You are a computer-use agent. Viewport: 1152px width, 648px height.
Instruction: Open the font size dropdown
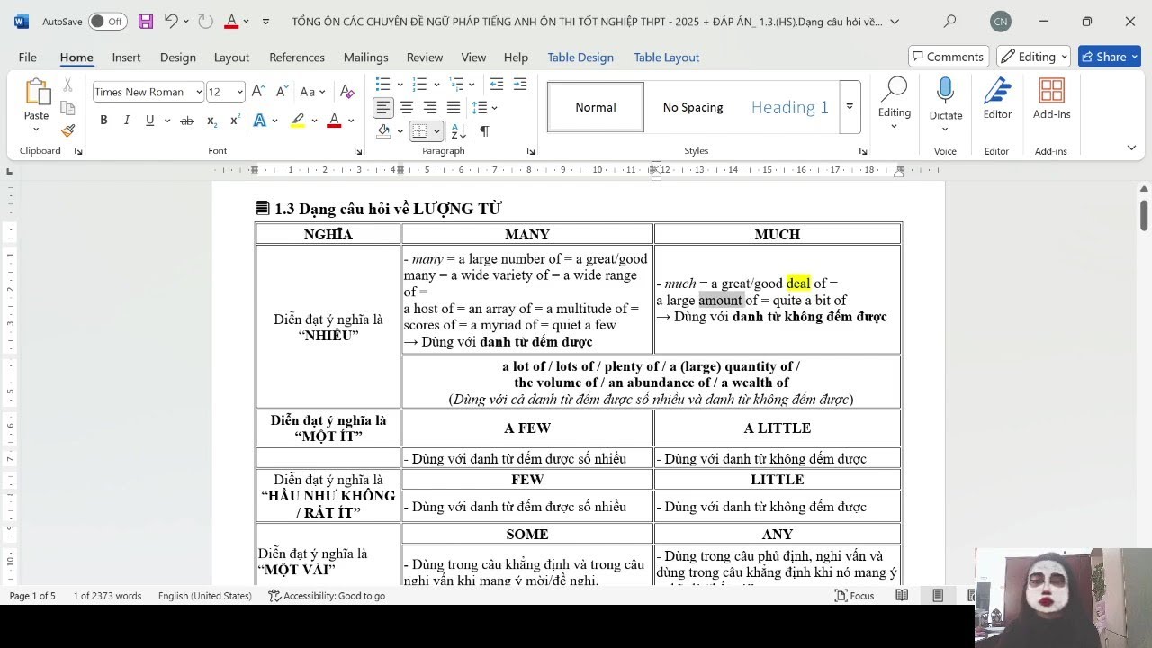239,92
